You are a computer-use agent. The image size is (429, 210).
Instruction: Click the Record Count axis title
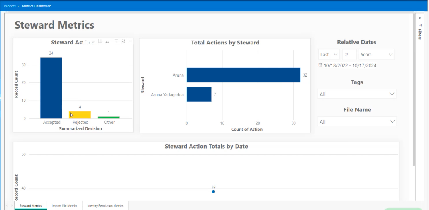[16, 84]
